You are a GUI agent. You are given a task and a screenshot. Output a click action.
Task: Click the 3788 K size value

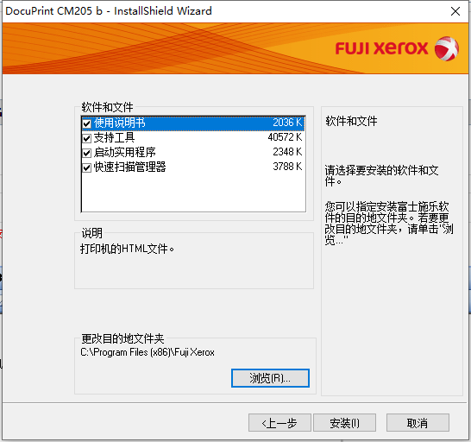point(287,167)
